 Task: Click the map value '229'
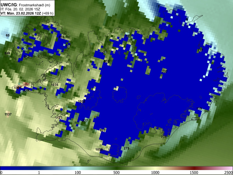26,90
